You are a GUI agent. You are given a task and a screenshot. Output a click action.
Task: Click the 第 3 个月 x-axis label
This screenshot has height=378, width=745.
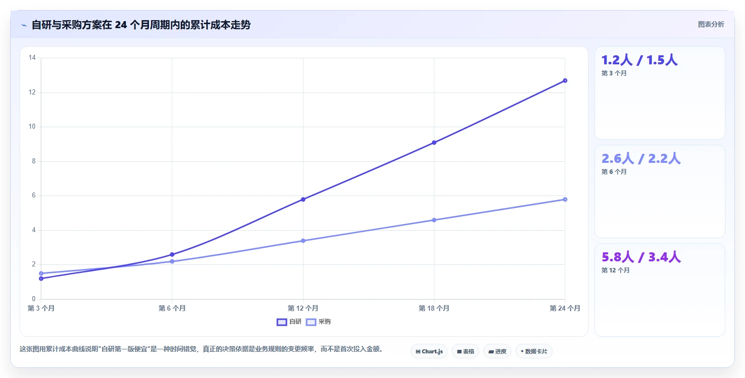41,308
